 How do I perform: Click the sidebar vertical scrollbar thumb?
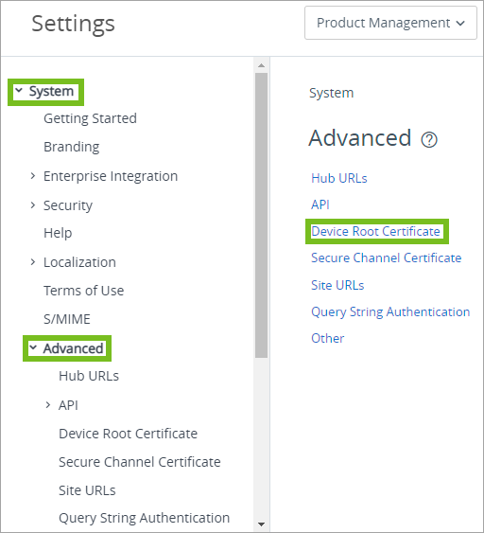pyautogui.click(x=261, y=215)
